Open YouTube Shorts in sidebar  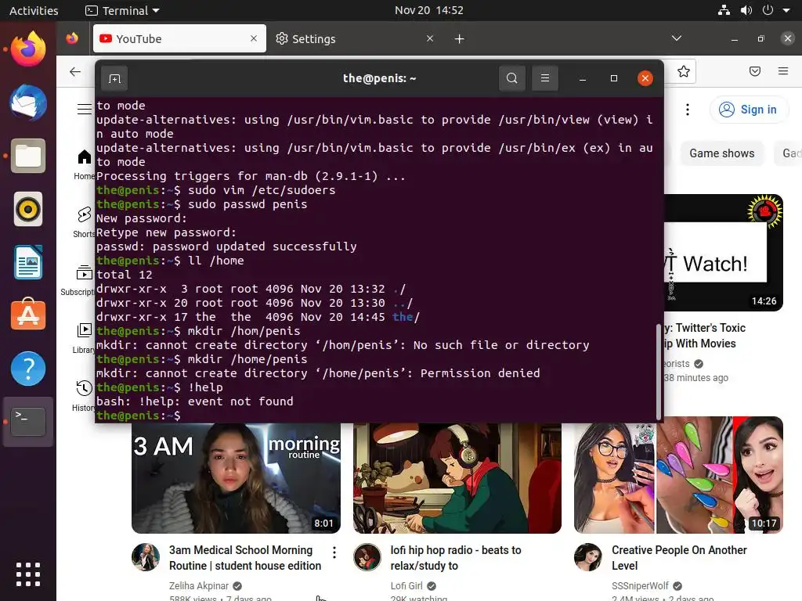pos(85,222)
